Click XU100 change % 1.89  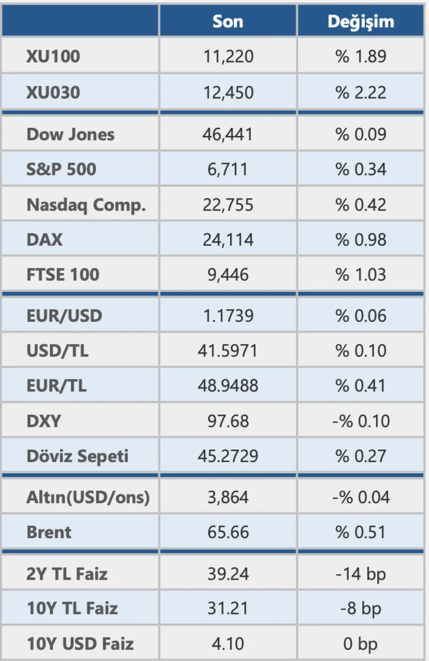(361, 56)
